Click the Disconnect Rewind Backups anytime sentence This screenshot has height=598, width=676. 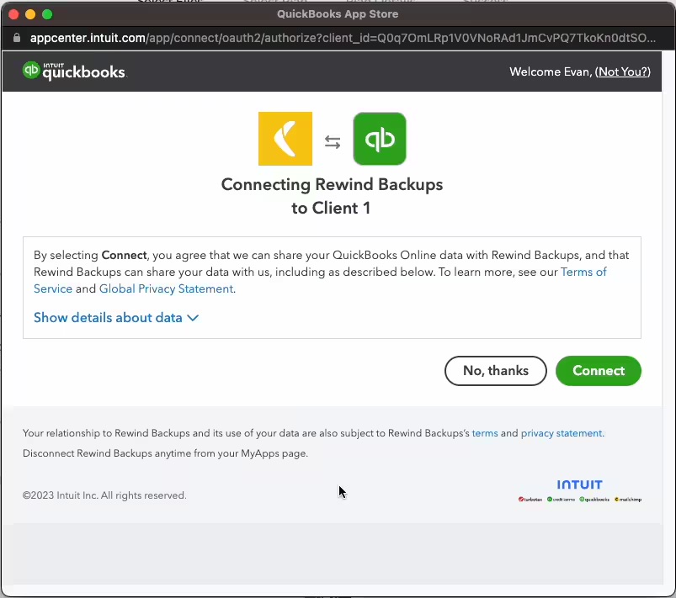(x=165, y=453)
